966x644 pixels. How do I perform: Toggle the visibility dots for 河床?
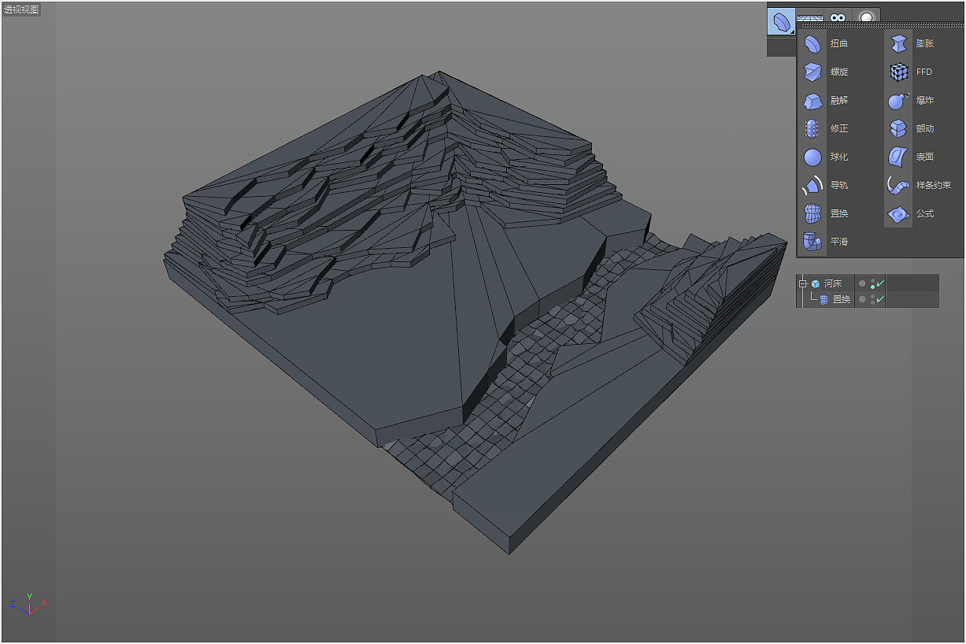tap(872, 283)
